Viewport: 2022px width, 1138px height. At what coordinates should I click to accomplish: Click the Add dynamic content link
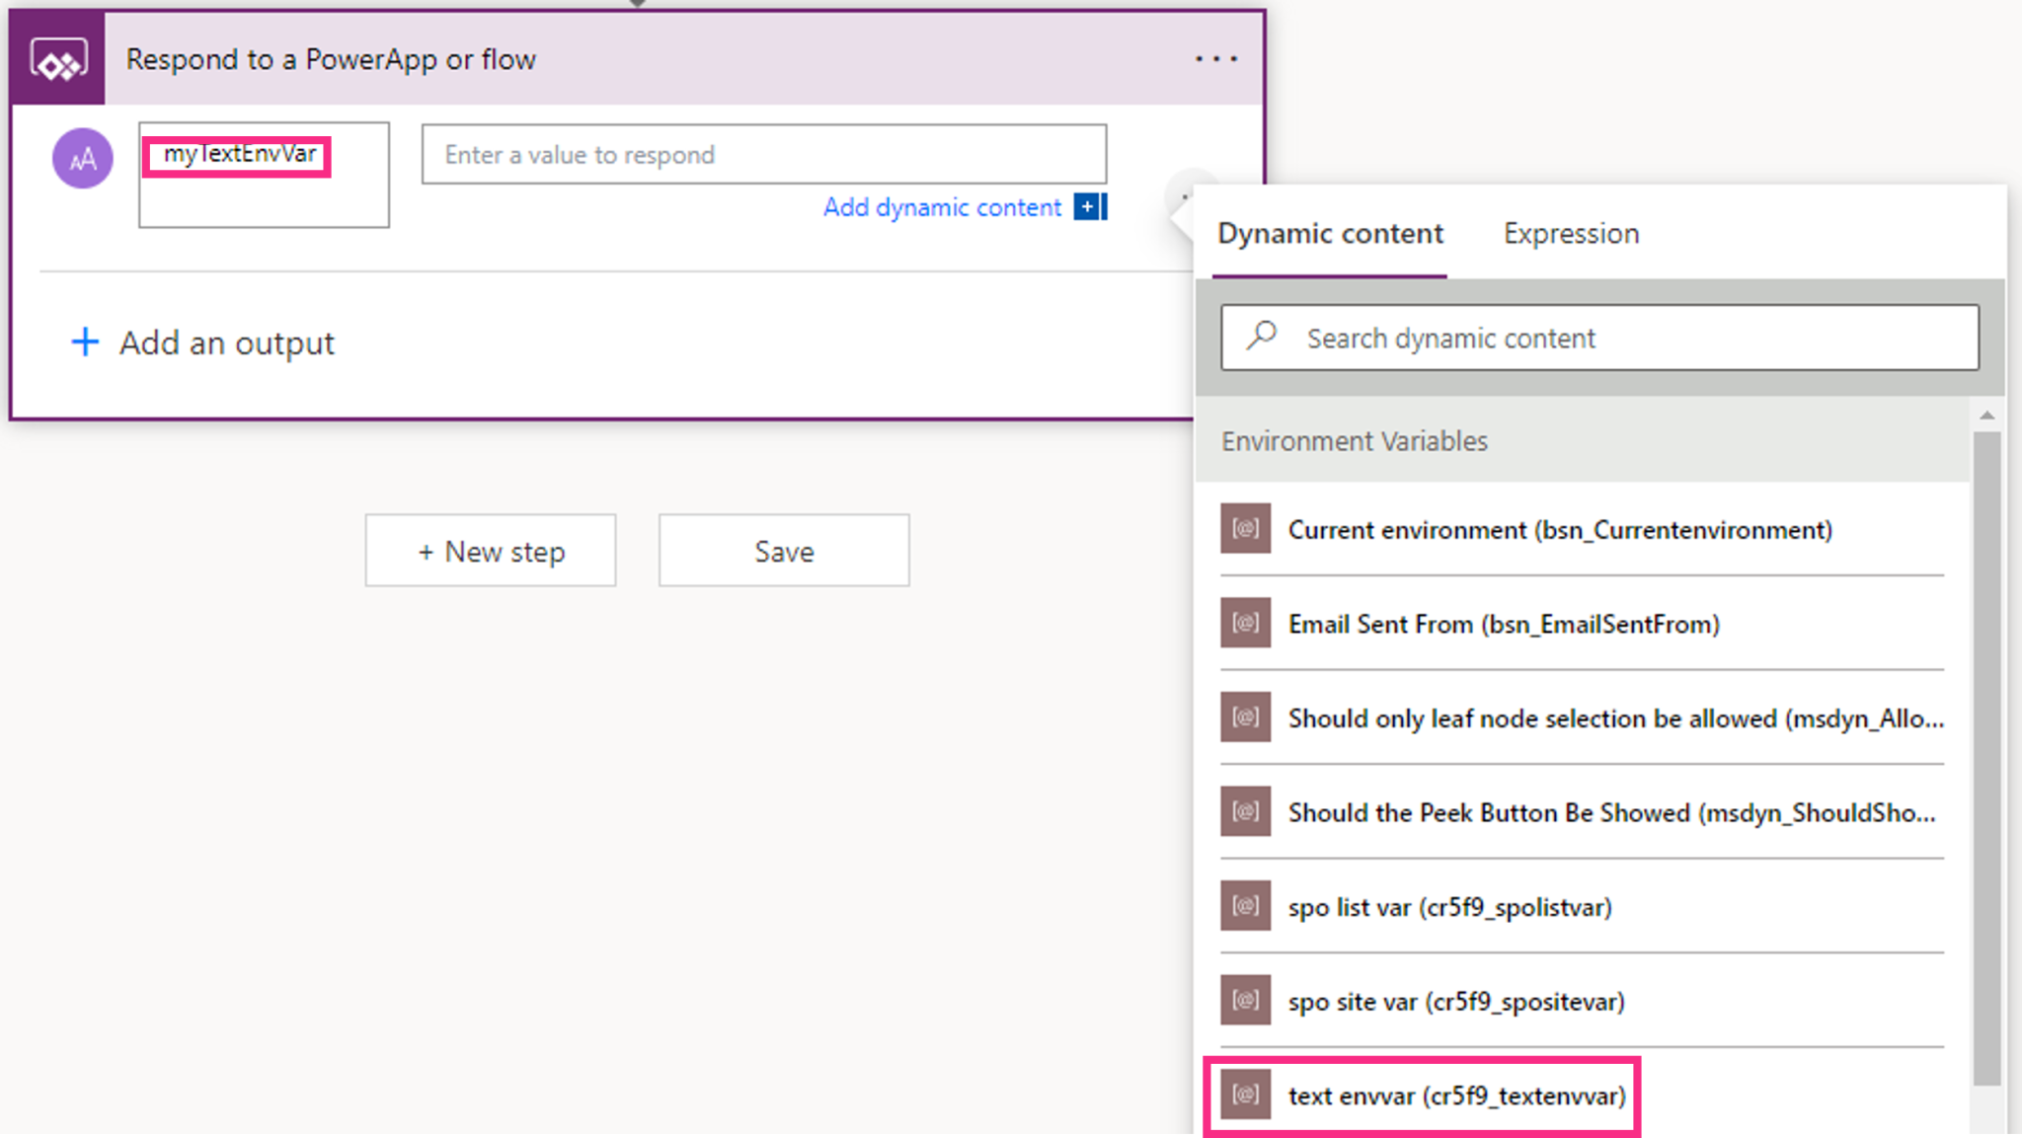click(942, 207)
